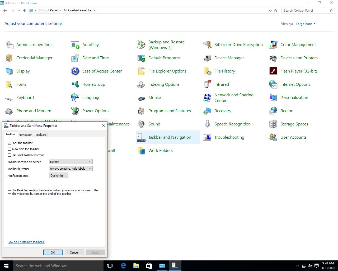Confirm the dialog with OK
This screenshot has width=338, height=271.
tap(53, 252)
